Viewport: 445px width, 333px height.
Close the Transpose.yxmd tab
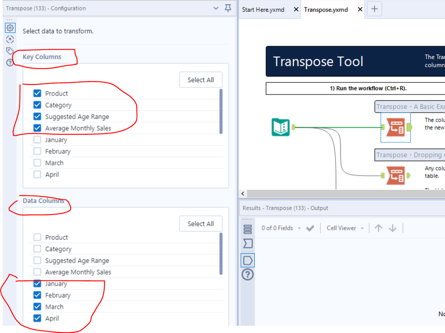[x=360, y=9]
